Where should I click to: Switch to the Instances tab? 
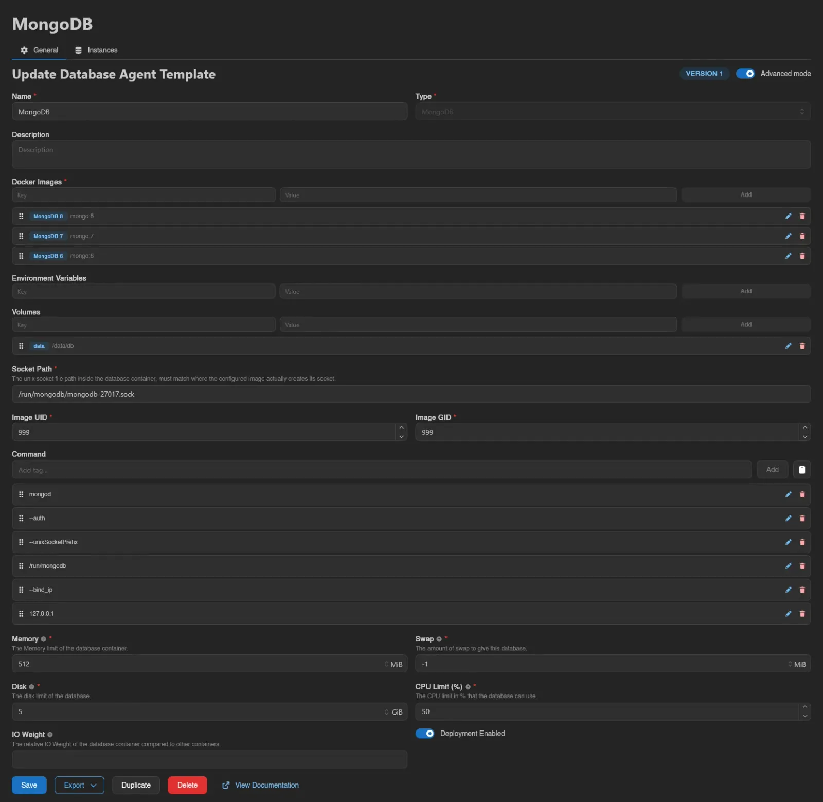coord(96,50)
